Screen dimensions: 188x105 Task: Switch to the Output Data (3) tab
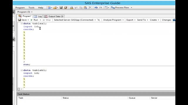coord(54,16)
